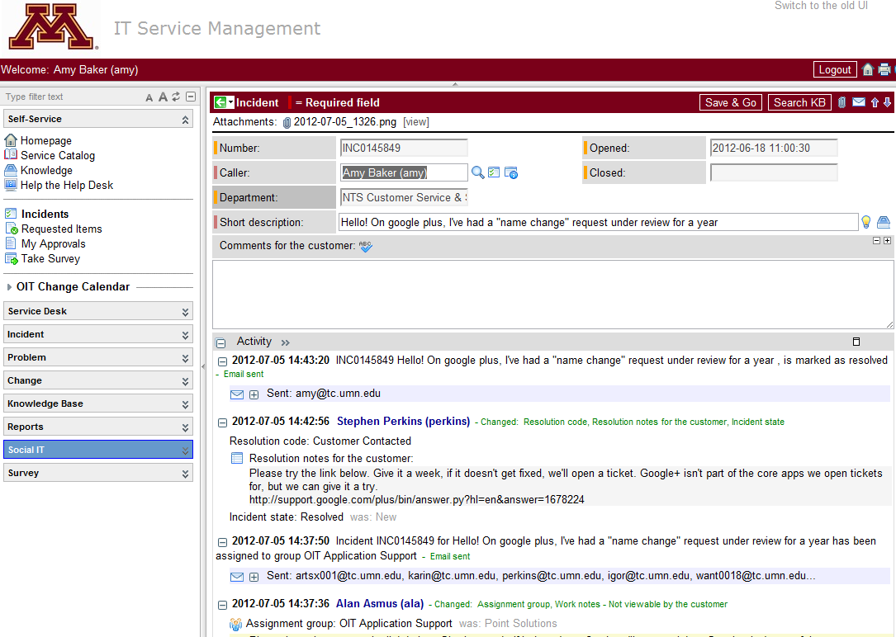Enlarge comments box with plus control

(x=888, y=240)
